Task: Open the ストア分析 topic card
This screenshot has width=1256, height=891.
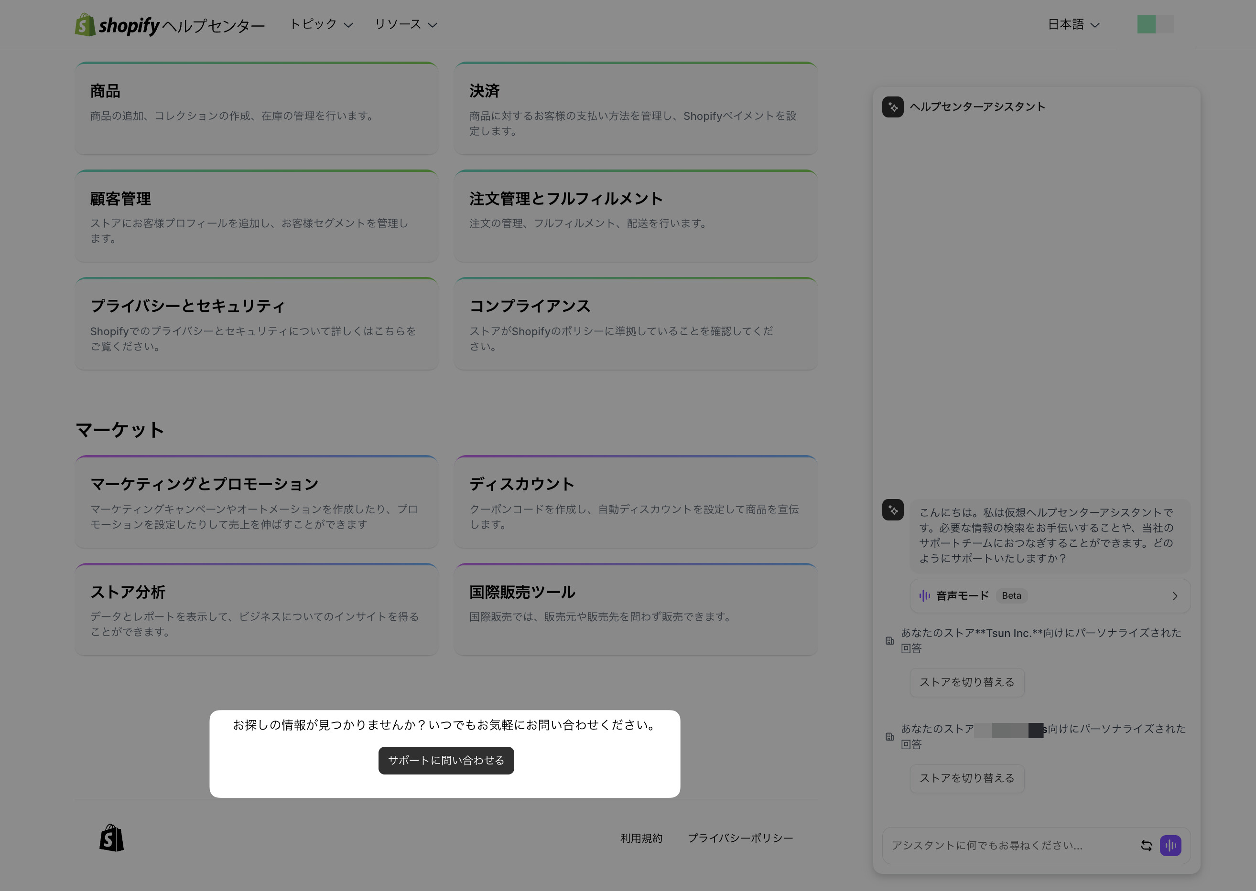Action: coord(257,609)
